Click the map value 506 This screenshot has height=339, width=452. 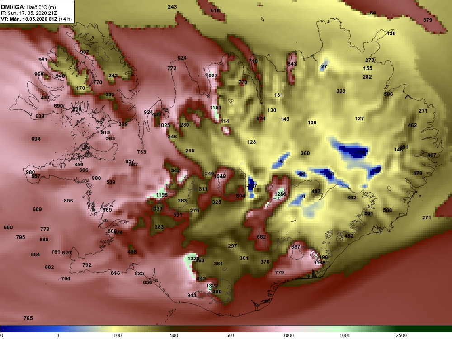(x=388, y=94)
